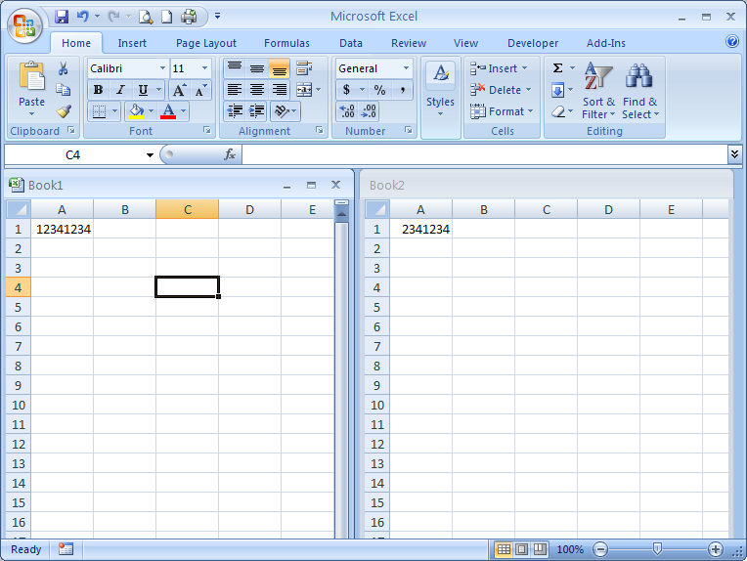Expand the font size dropdown
The height and width of the screenshot is (561, 747).
pyautogui.click(x=205, y=68)
